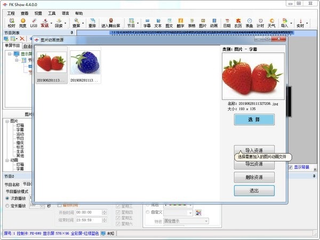Select the 次数播放 radio button
The width and height of the screenshot is (320, 240).
click(x=7, y=198)
